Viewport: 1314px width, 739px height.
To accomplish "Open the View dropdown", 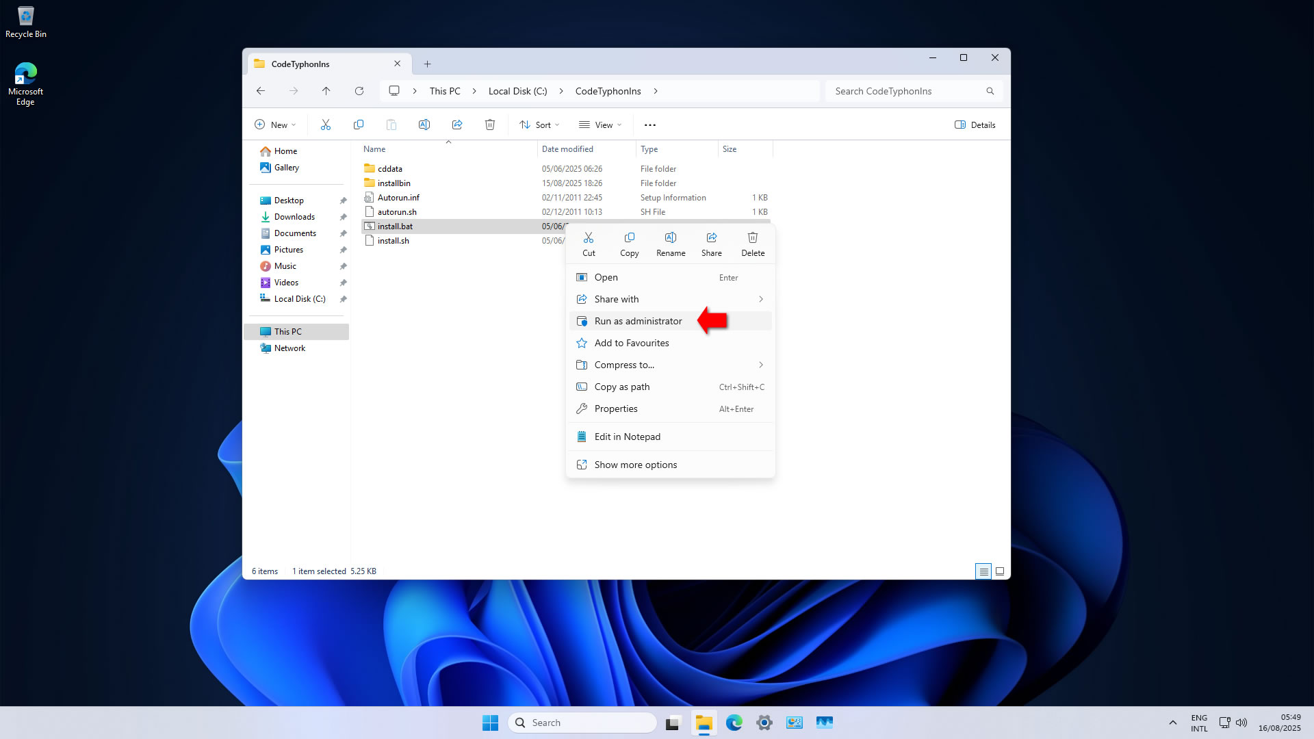I will coord(600,125).
